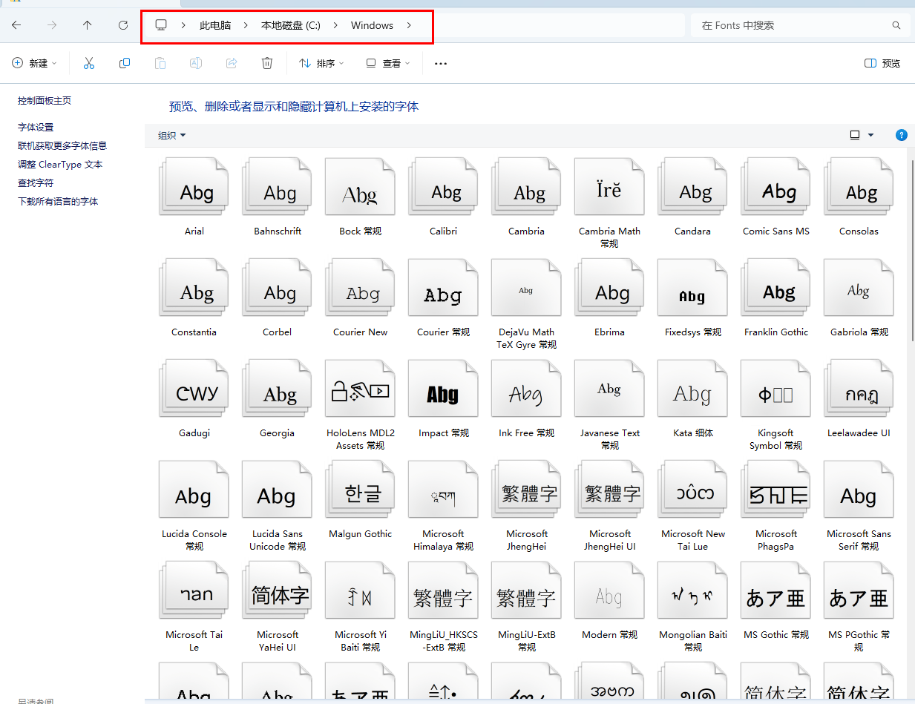Select the Comic Sans MS font thumbnail
915x704 pixels.
776,191
